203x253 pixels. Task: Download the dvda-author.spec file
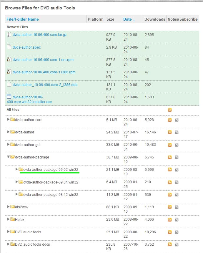(x=27, y=47)
